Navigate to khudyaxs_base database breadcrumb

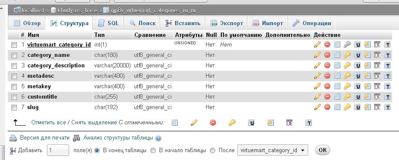point(77,10)
